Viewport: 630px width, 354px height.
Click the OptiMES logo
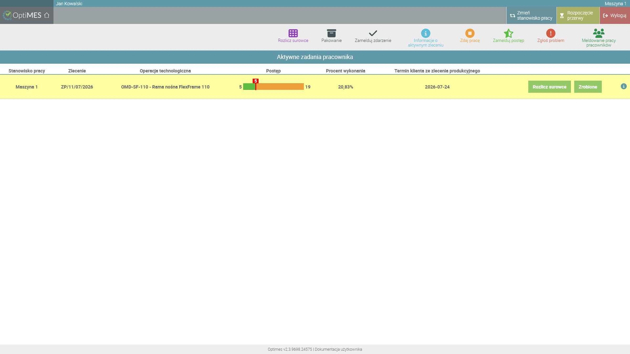point(22,15)
